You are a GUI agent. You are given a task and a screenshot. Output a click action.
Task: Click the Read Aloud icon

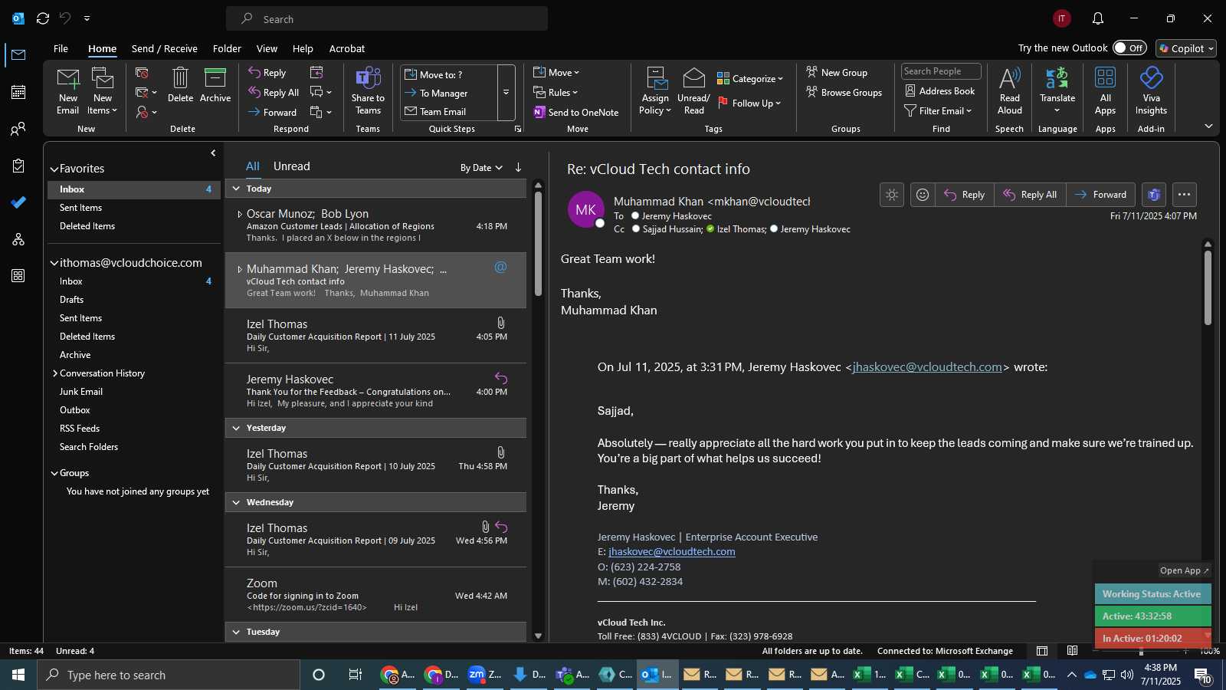click(x=1010, y=90)
